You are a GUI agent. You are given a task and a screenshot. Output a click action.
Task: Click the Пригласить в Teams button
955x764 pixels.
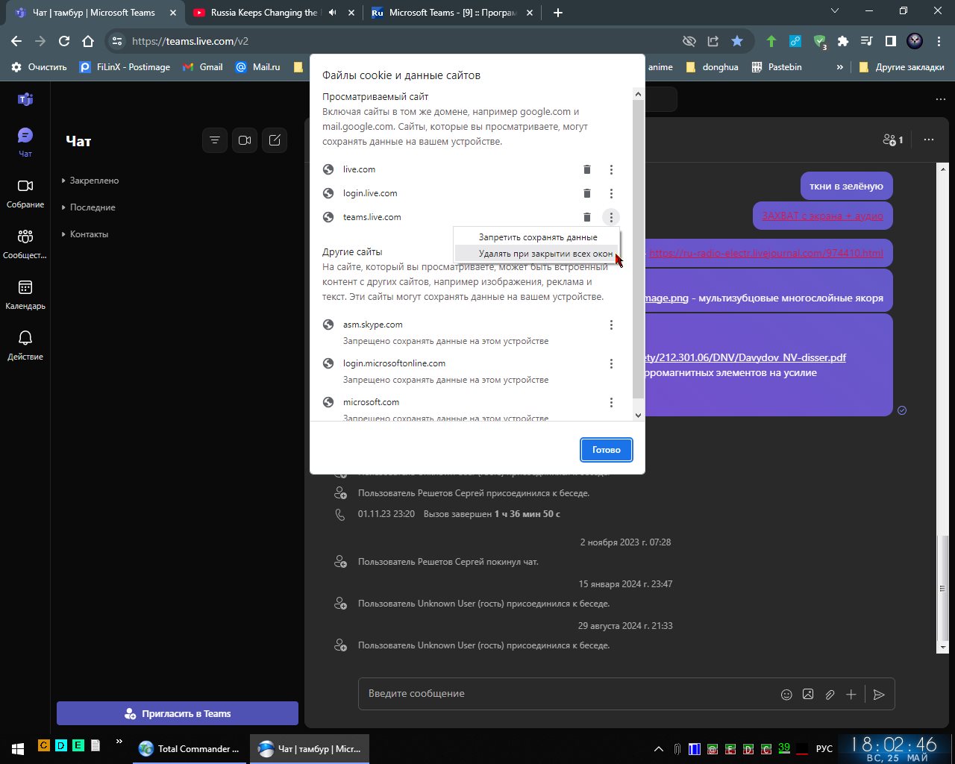pos(178,713)
